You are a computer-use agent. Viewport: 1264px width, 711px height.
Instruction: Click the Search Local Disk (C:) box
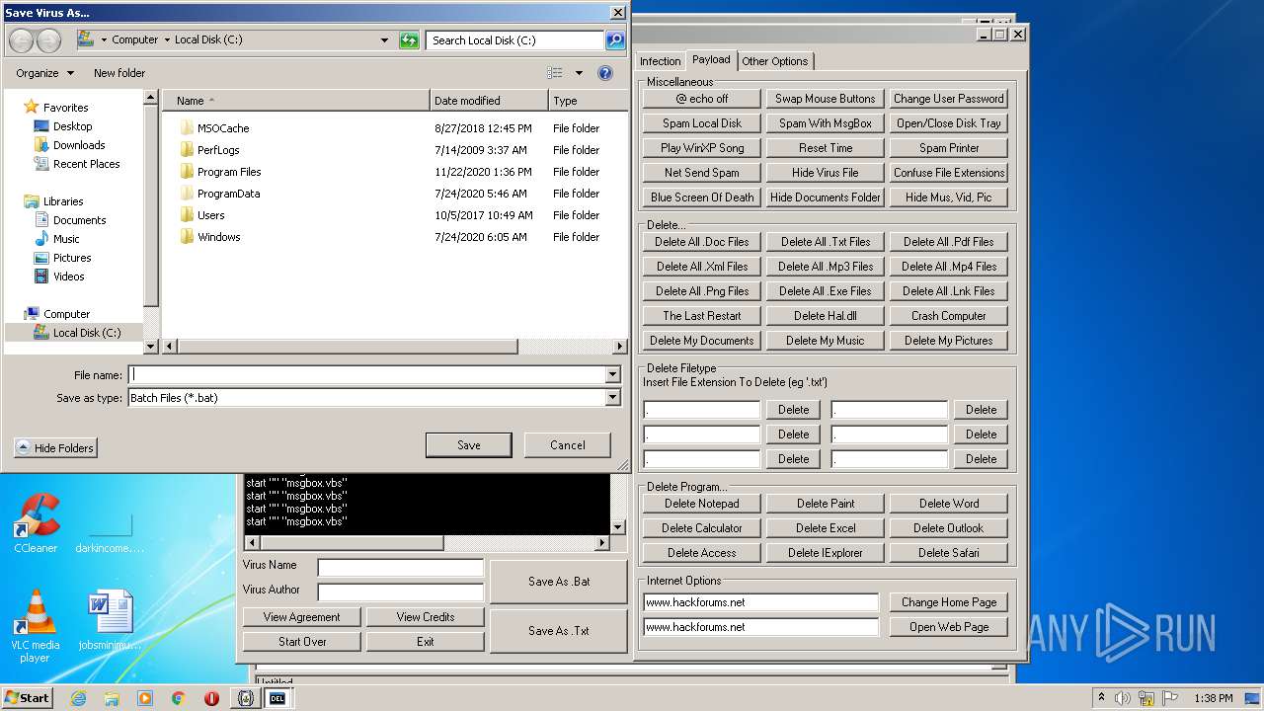[x=515, y=40]
